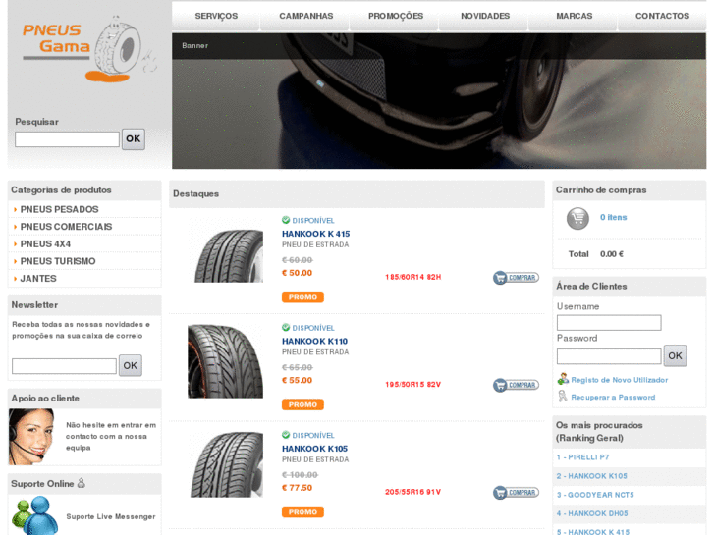Image resolution: width=714 pixels, height=535 pixels.
Task: Go to the Promoções page
Action: (396, 16)
